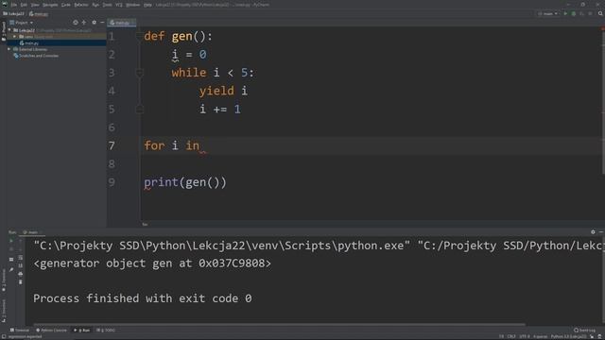This screenshot has height=340, width=605.
Task: Click the locate/scroll-from-source icon in Project panel
Action: point(76,23)
